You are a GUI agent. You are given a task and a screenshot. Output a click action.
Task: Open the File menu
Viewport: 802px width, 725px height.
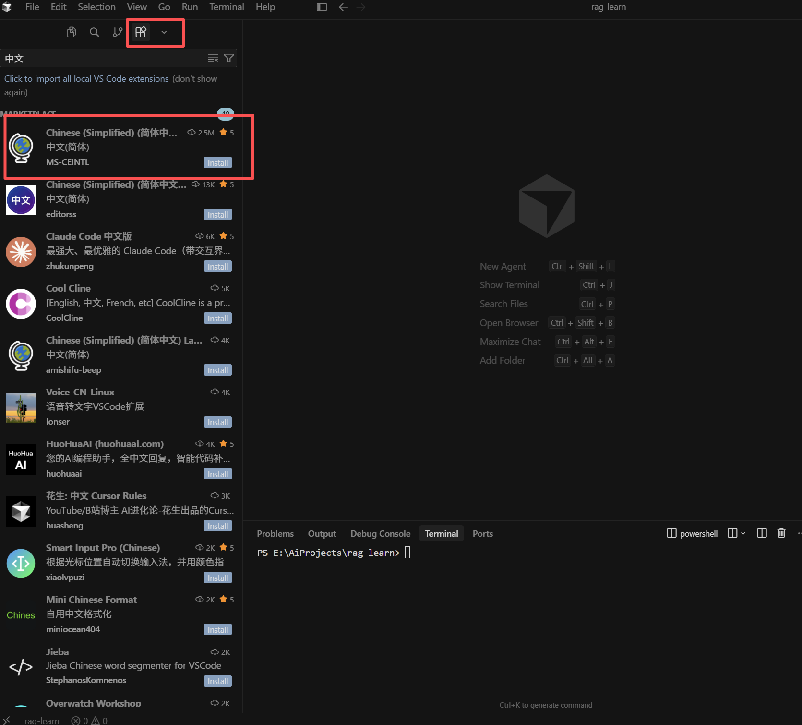tap(32, 7)
